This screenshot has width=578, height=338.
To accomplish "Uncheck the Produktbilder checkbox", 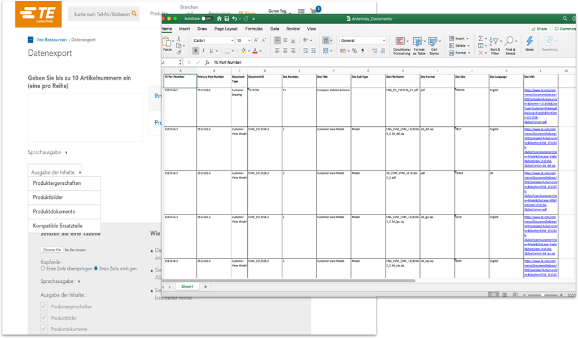I will click(44, 317).
